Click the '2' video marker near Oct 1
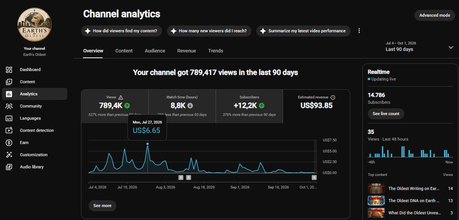 click(x=314, y=178)
